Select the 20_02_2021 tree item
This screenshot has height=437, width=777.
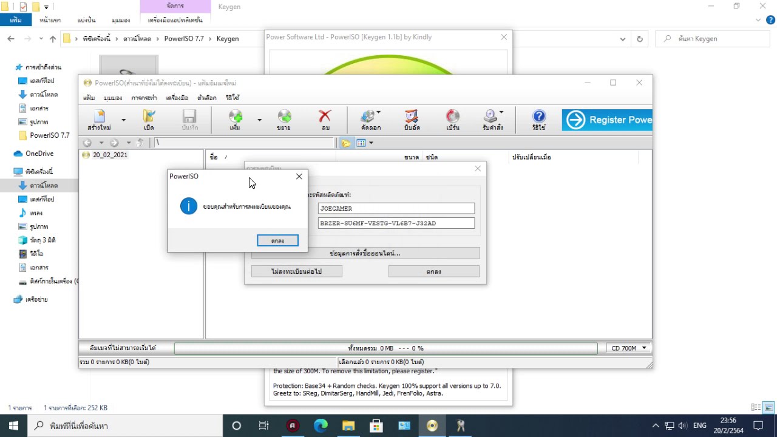[110, 155]
